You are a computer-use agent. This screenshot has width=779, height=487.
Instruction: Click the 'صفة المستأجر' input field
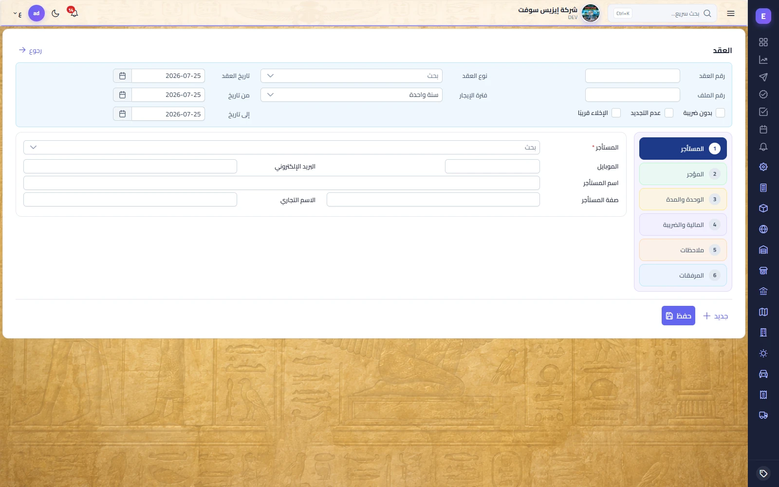click(433, 200)
